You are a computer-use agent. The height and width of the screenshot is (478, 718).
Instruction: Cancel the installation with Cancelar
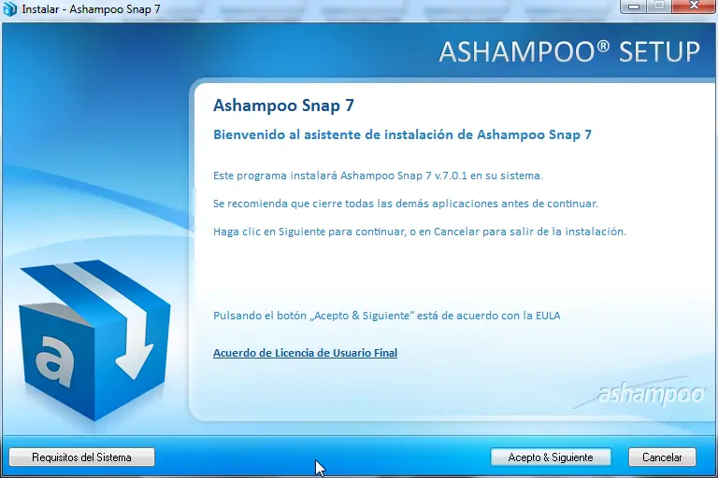pyautogui.click(x=662, y=457)
